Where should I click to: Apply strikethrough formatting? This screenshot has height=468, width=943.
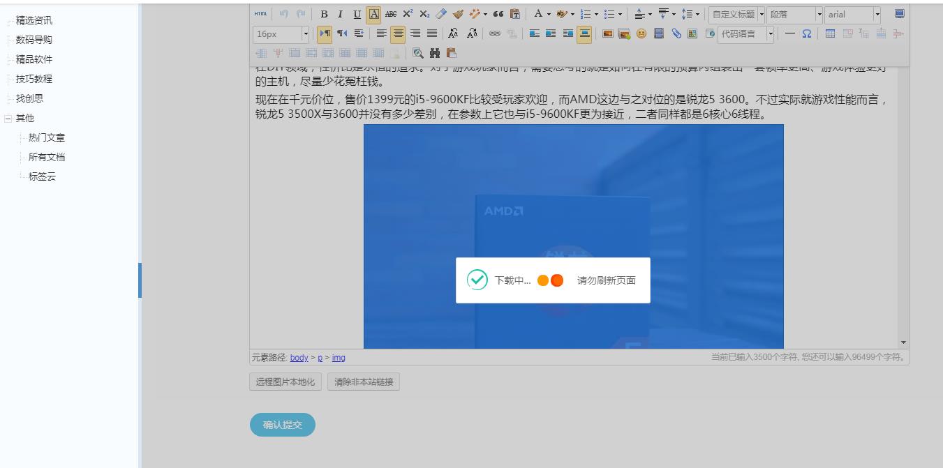[391, 14]
